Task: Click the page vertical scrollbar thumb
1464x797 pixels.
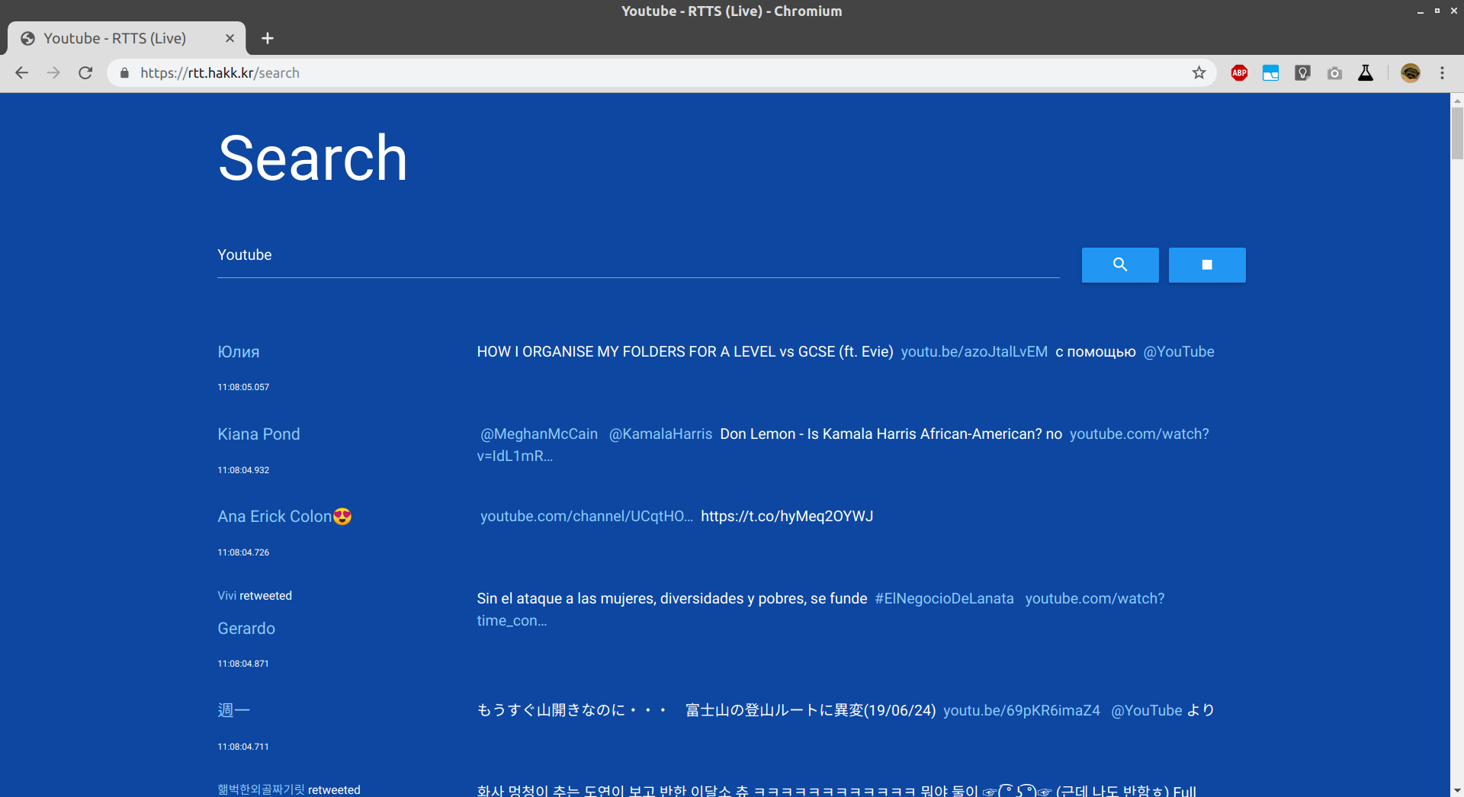Action: (x=1457, y=133)
